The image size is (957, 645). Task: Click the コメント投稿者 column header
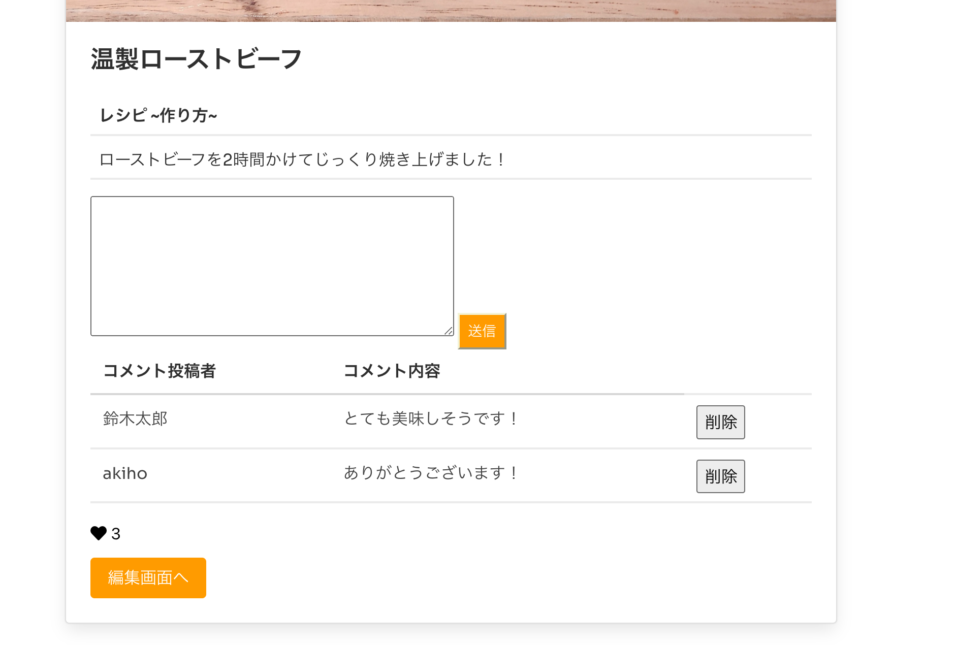159,371
